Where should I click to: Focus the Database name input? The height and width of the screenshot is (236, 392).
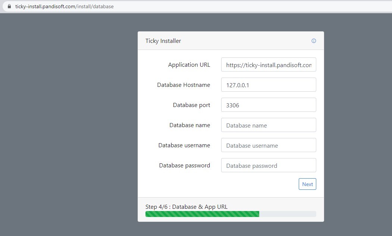[269, 125]
